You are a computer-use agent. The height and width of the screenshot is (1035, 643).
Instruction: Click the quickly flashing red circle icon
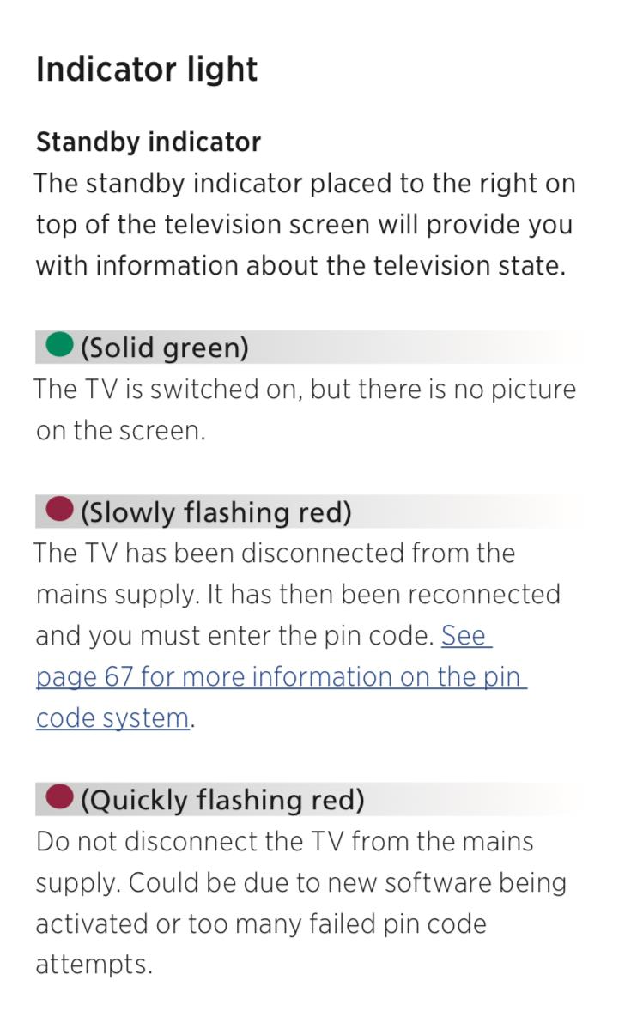[59, 798]
